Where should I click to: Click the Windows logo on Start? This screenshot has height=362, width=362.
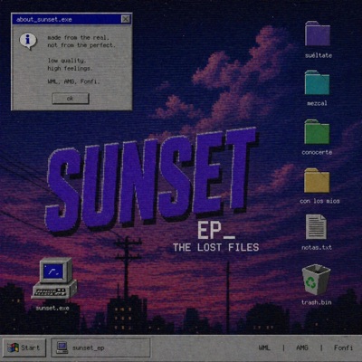click(x=13, y=348)
